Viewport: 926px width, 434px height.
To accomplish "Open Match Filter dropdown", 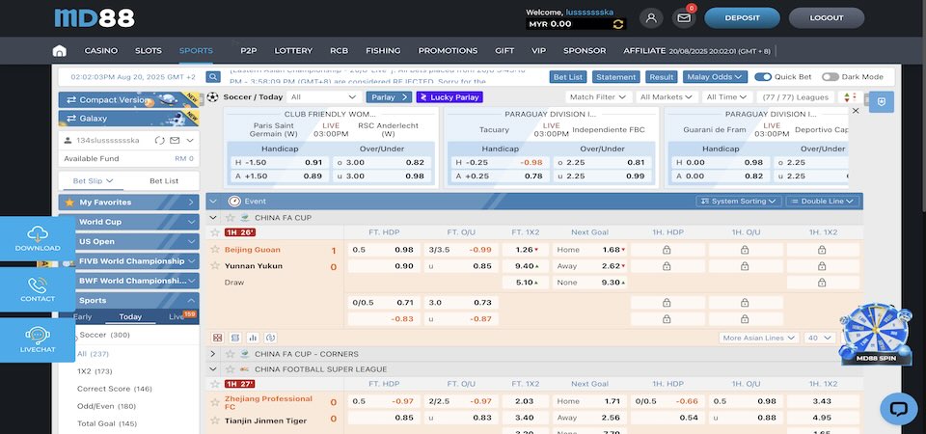I will point(598,96).
